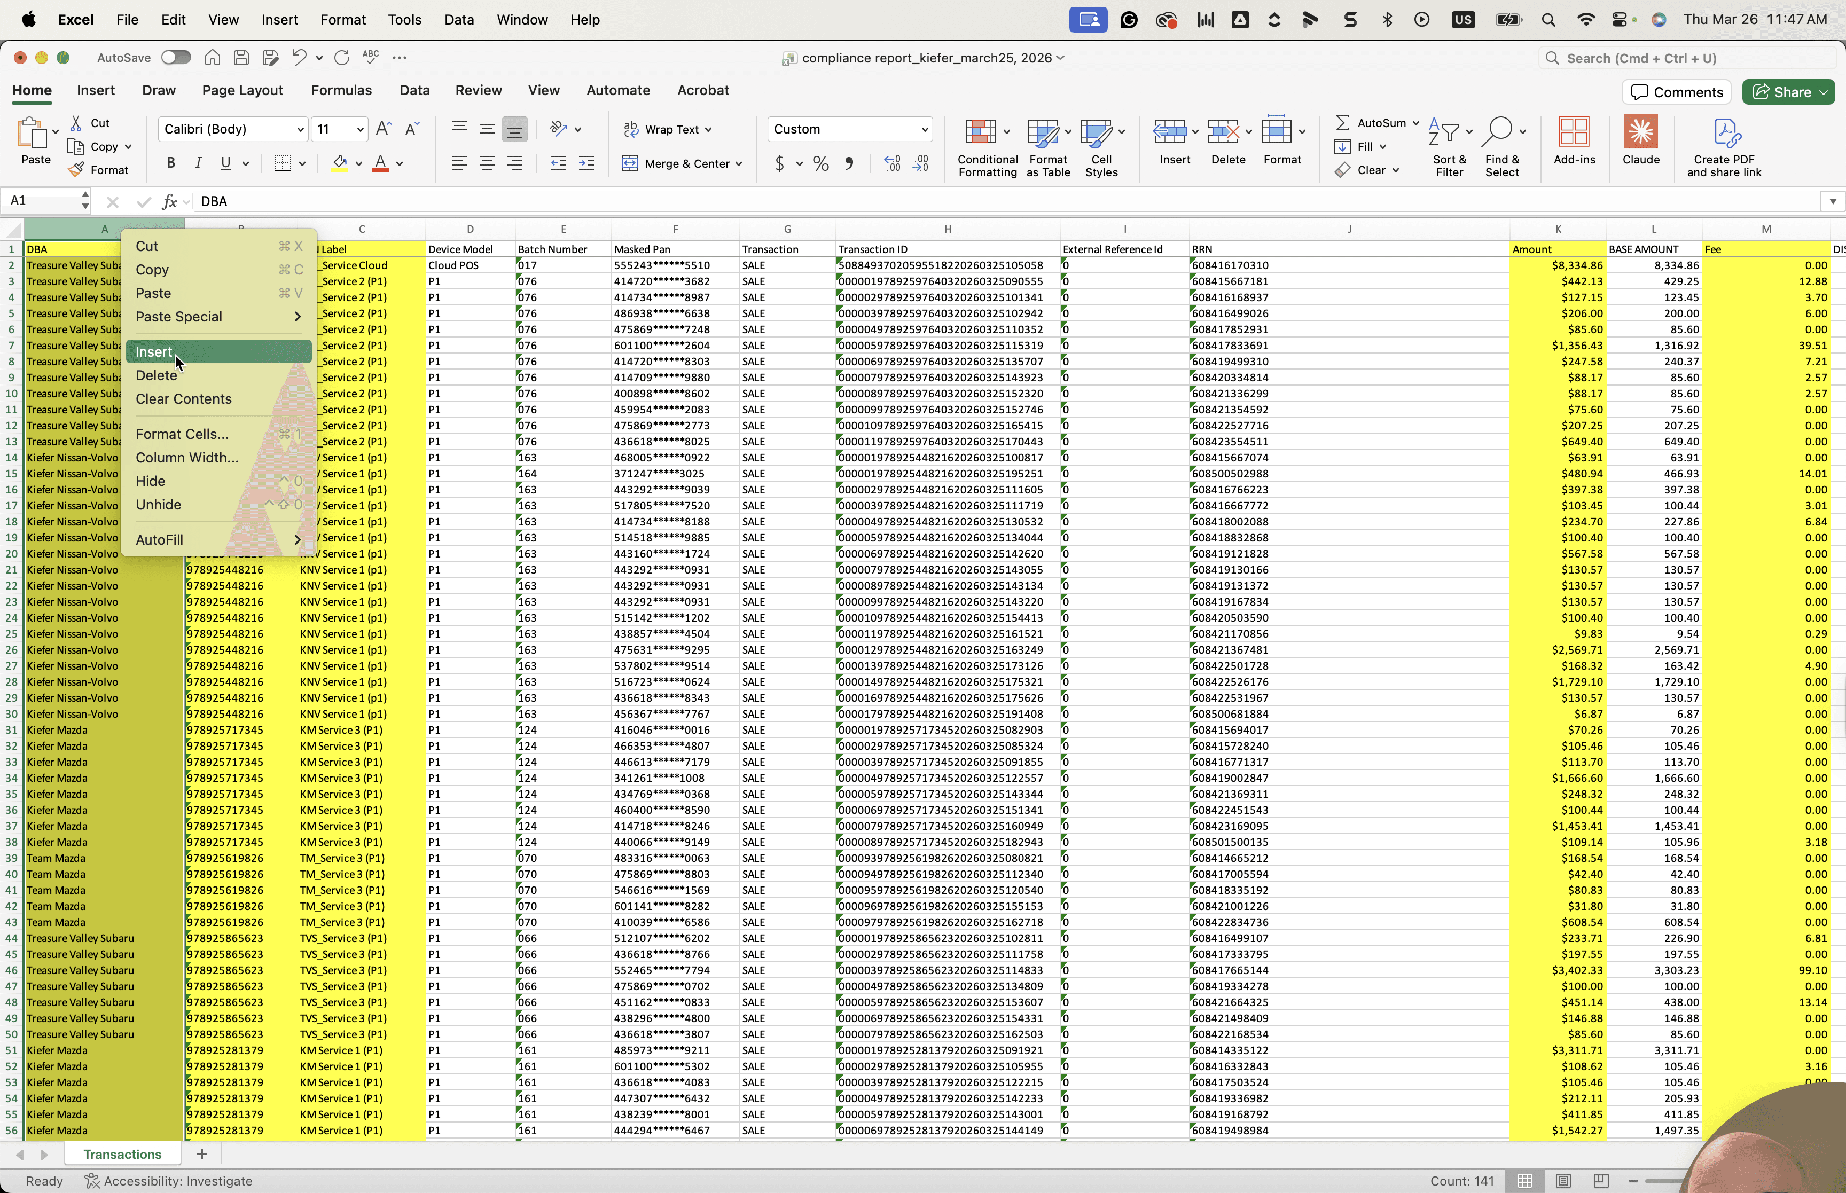
Task: Click the Save icon in title bar
Action: tap(241, 57)
